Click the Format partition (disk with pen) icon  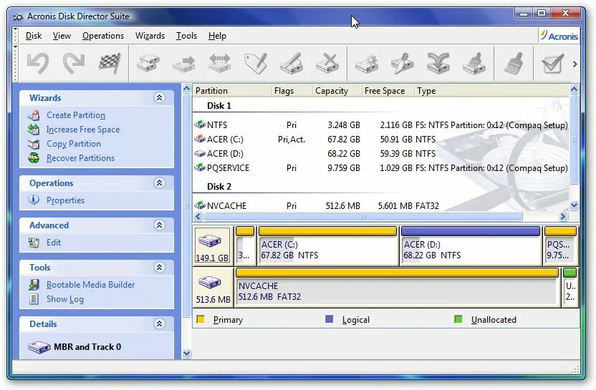click(292, 63)
